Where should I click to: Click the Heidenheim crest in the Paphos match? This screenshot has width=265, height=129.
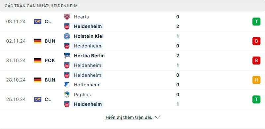[x=67, y=104]
